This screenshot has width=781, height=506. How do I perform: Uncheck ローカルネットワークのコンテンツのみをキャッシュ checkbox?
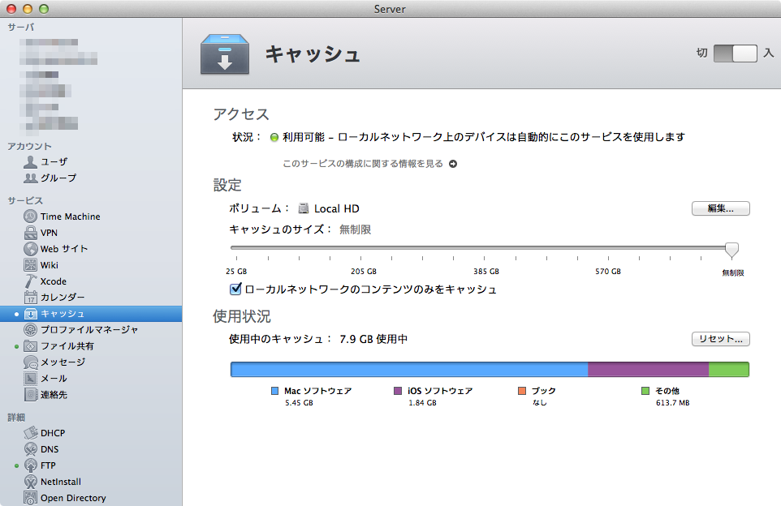point(235,289)
